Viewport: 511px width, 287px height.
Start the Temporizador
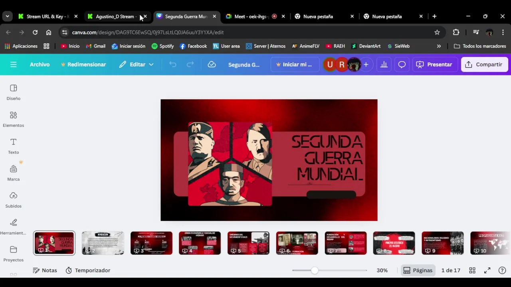point(88,270)
